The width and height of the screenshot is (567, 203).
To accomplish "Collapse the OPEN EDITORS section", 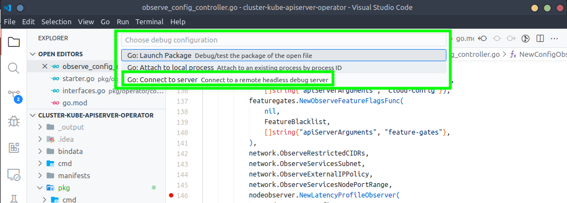I will (x=34, y=54).
